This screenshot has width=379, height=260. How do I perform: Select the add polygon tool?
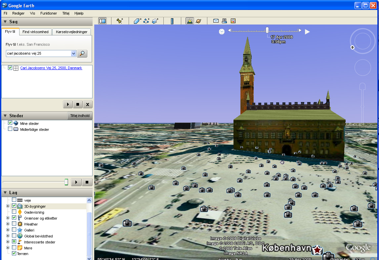pos(138,21)
